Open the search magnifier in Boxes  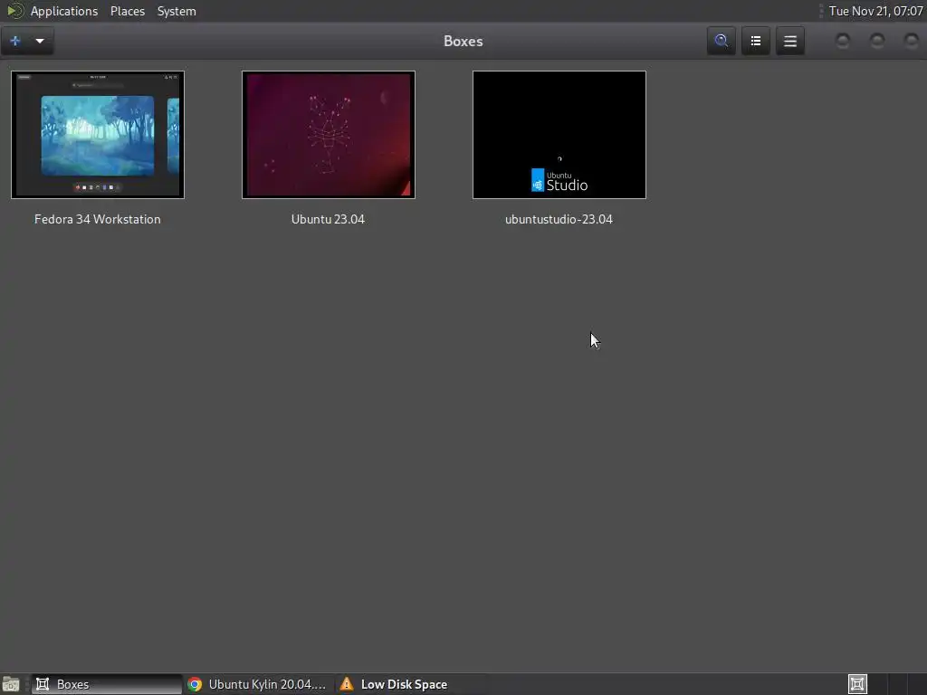pos(722,41)
